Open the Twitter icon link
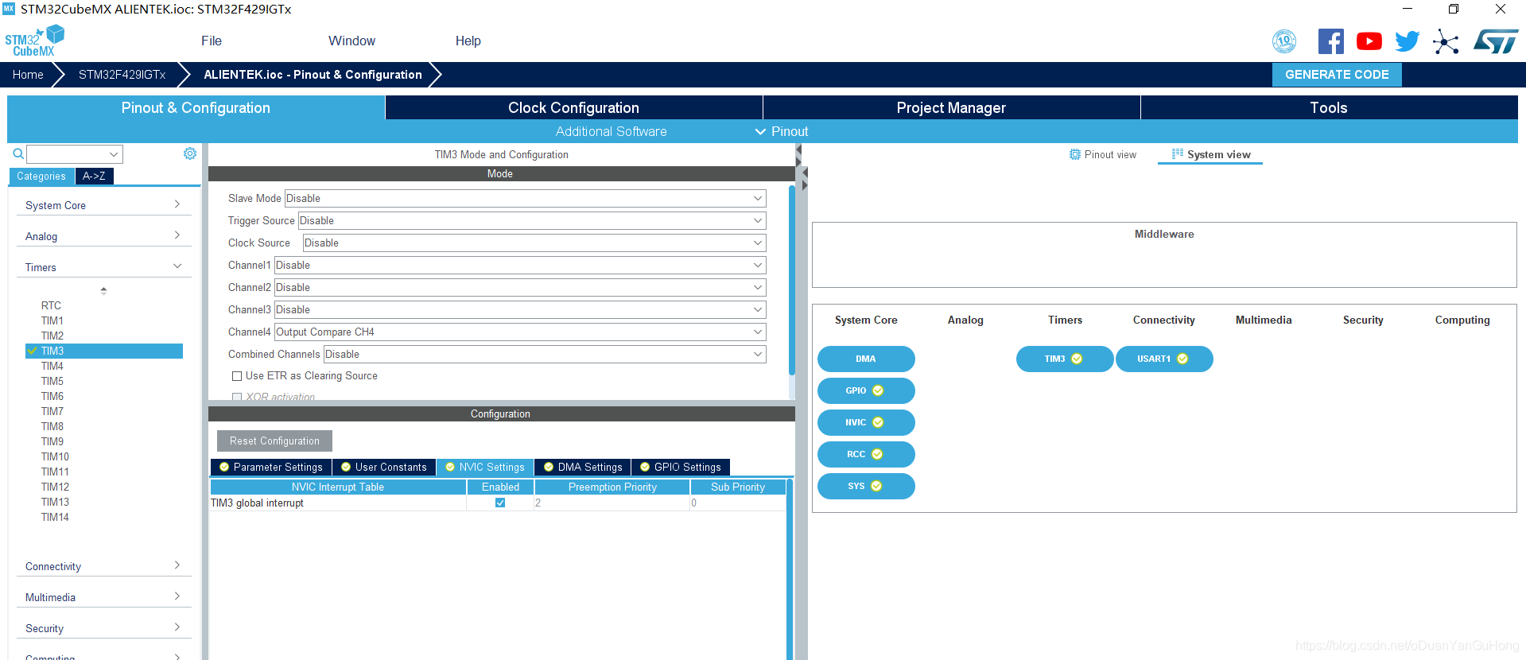The height and width of the screenshot is (660, 1526). [x=1408, y=41]
